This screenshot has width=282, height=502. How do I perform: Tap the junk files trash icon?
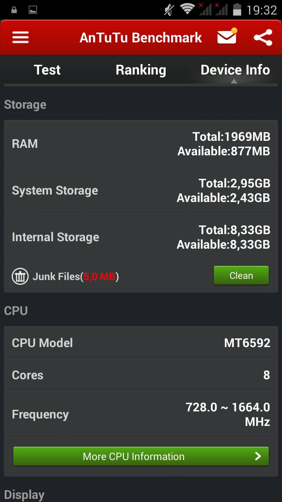pyautogui.click(x=20, y=276)
